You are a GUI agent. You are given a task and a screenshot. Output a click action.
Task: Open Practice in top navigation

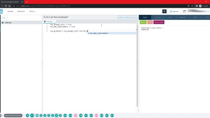tap(32, 11)
